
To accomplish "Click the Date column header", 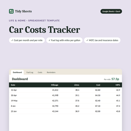I will tap(13, 85).
